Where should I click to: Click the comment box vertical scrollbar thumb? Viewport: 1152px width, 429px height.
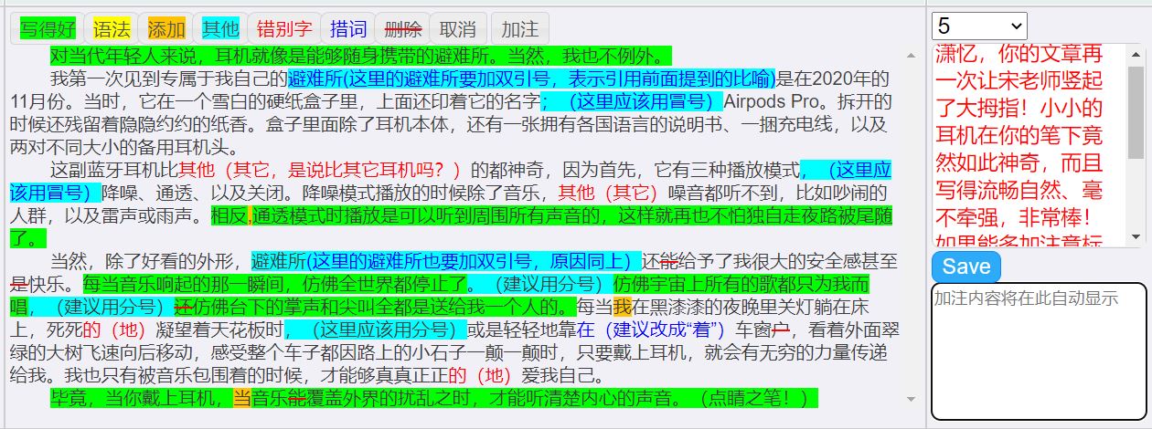pyautogui.click(x=1136, y=114)
